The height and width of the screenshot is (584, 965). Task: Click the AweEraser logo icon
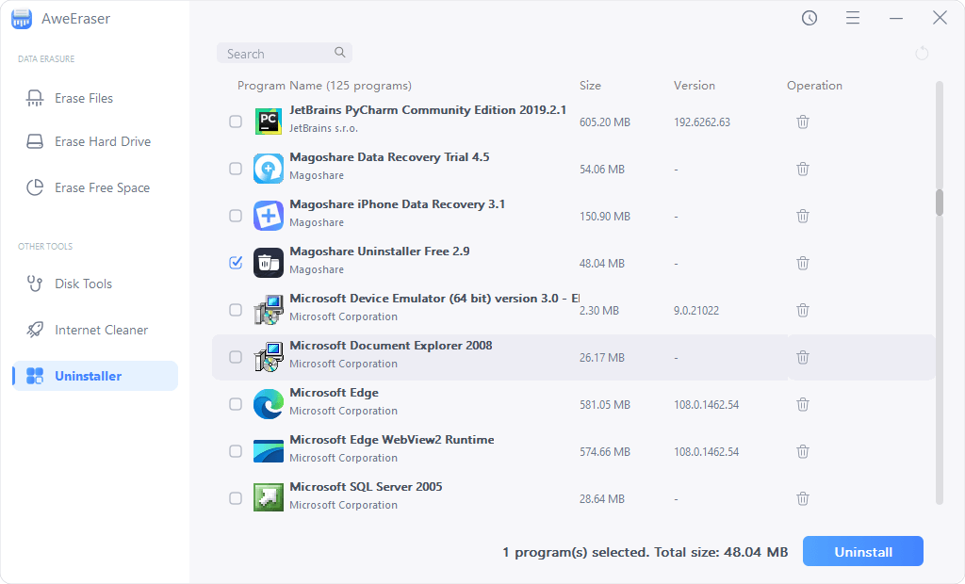pyautogui.click(x=22, y=19)
